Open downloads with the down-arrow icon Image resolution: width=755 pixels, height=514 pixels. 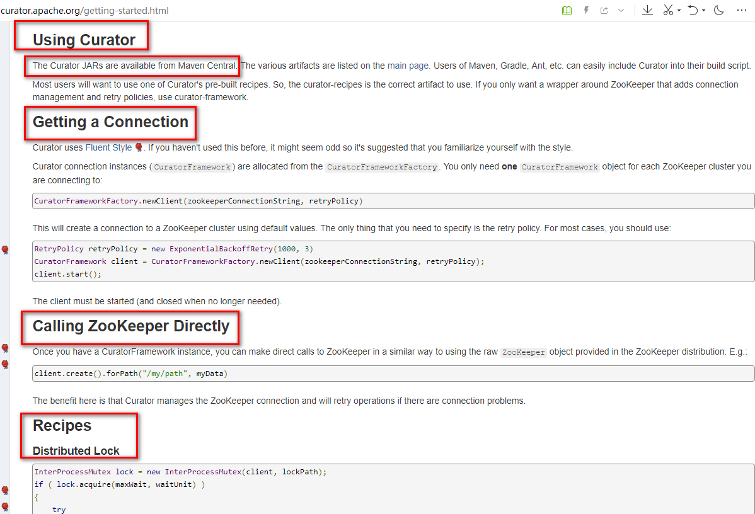[648, 11]
